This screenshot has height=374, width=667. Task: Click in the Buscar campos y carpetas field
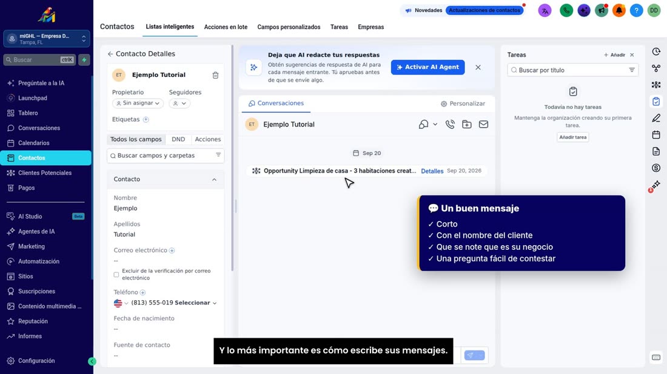click(166, 156)
